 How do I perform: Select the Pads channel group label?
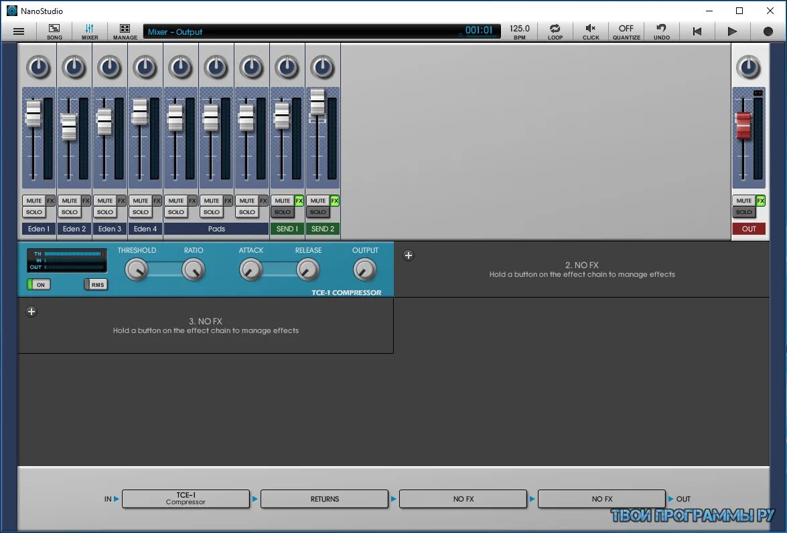(216, 229)
